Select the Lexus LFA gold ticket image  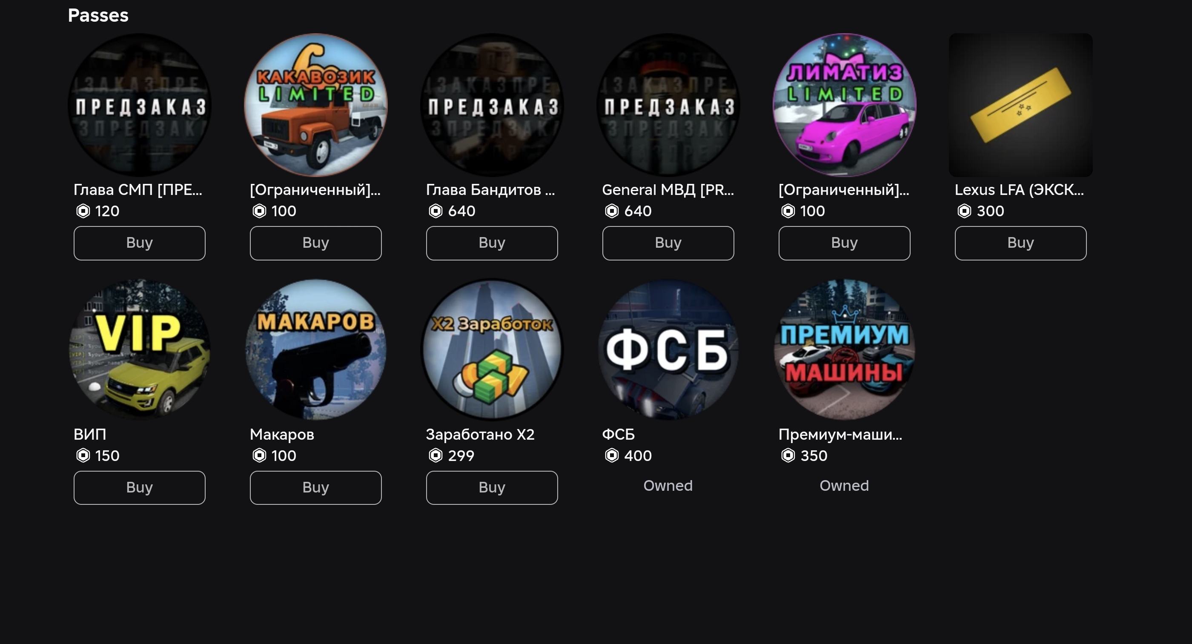click(1021, 105)
